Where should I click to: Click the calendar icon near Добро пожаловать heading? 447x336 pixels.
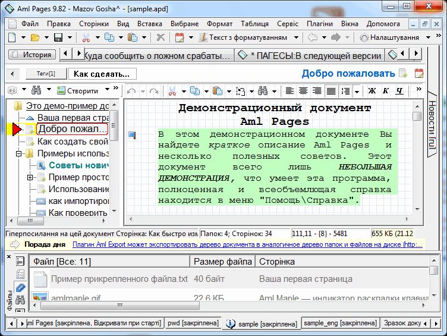tap(419, 73)
